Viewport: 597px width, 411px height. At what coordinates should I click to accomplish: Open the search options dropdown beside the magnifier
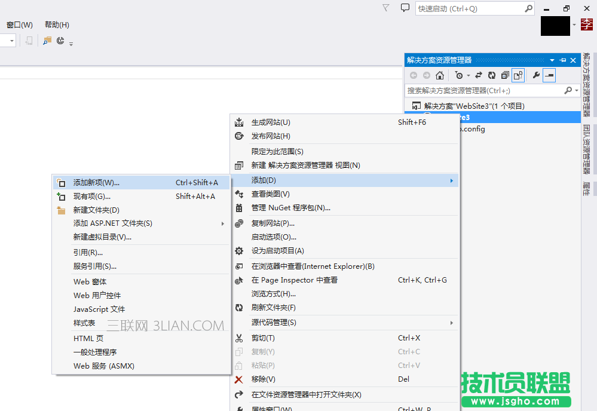tap(576, 90)
